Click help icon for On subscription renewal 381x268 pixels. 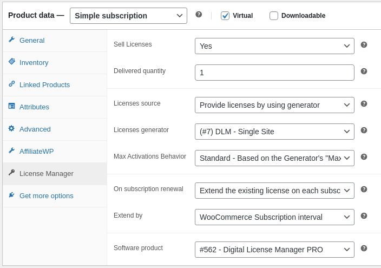[x=364, y=189]
